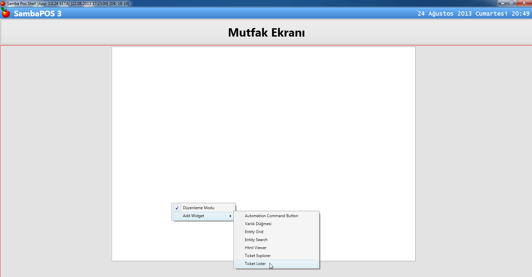Pick the Entity Search widget

click(256, 240)
